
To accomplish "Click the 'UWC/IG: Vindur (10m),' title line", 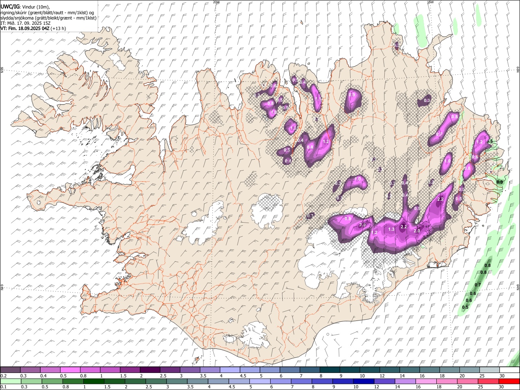I will coord(25,7).
